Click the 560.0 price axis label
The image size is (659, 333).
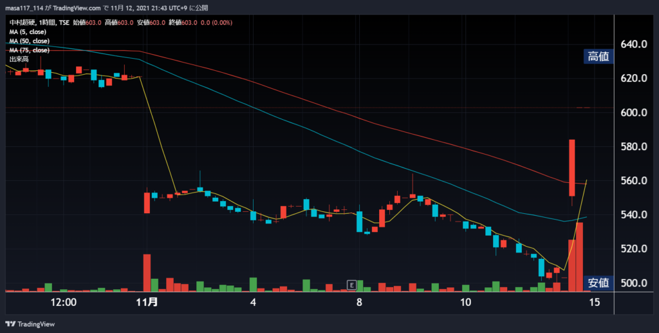[634, 181]
